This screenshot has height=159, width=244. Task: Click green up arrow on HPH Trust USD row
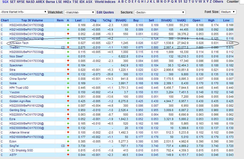click(68, 88)
